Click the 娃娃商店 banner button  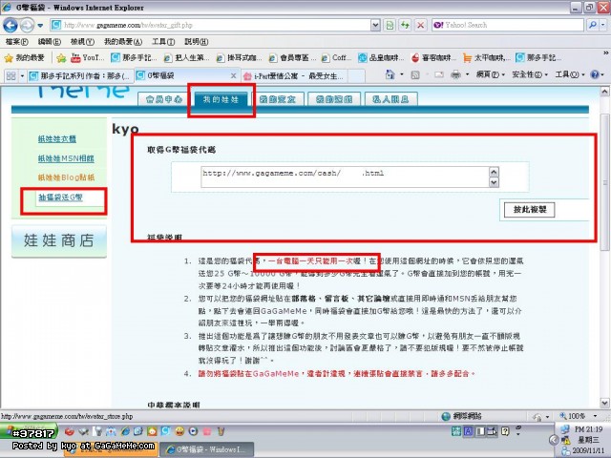[59, 240]
